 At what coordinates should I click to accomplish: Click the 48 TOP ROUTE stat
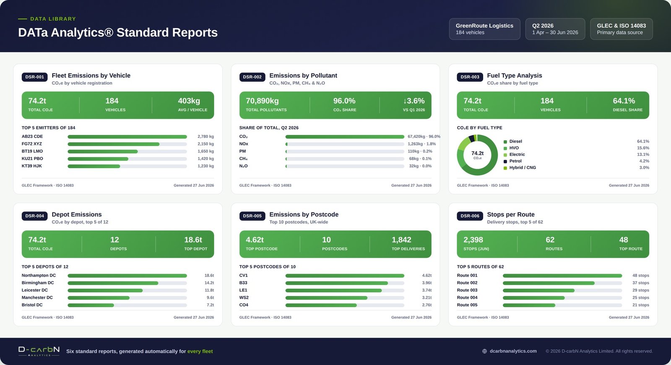[631, 244]
